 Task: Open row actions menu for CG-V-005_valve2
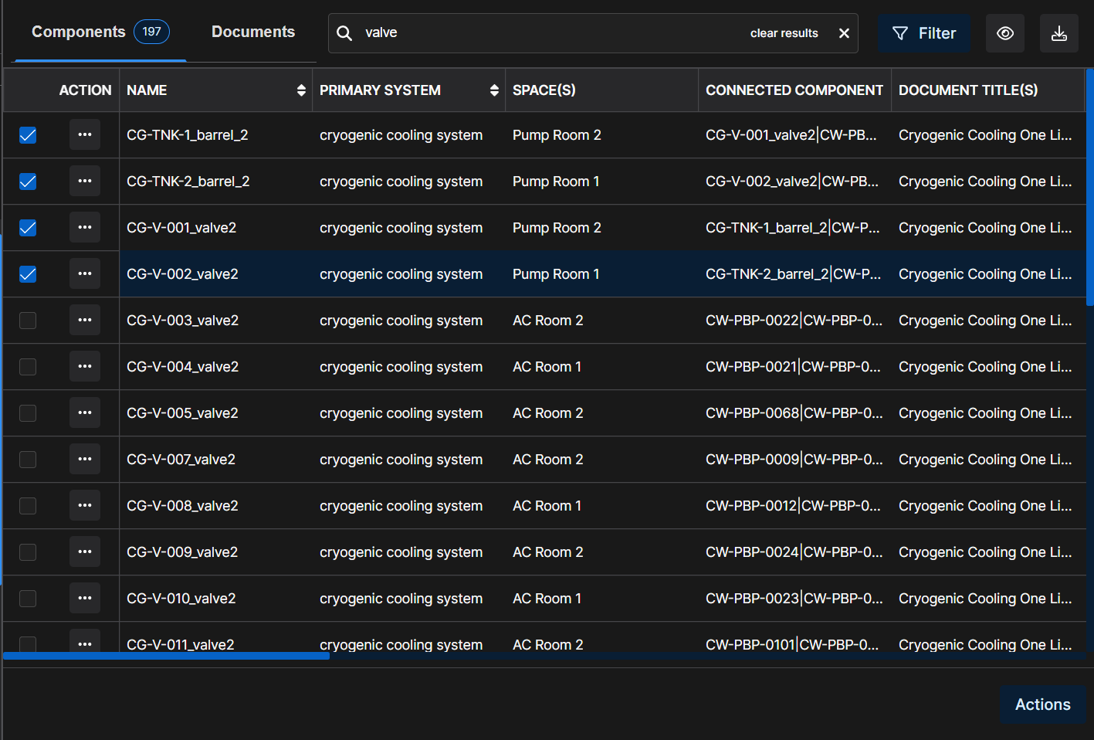click(85, 412)
